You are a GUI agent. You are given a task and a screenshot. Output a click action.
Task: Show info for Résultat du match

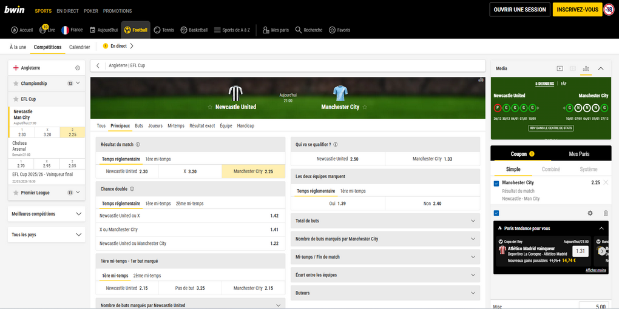pos(138,145)
